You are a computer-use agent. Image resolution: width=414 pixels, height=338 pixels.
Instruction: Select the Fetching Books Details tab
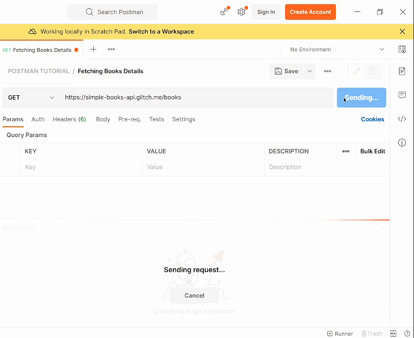(41, 50)
